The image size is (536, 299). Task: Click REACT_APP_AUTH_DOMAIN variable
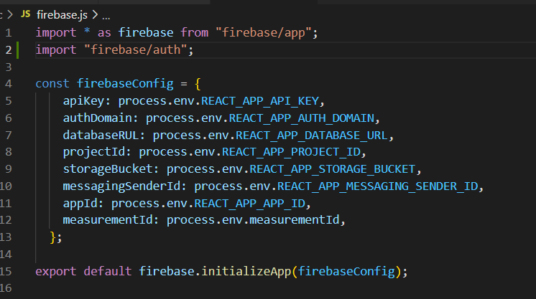tap(302, 118)
